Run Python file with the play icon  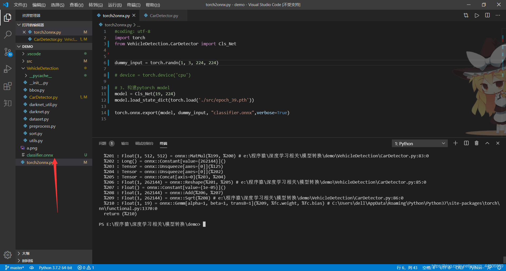(477, 16)
